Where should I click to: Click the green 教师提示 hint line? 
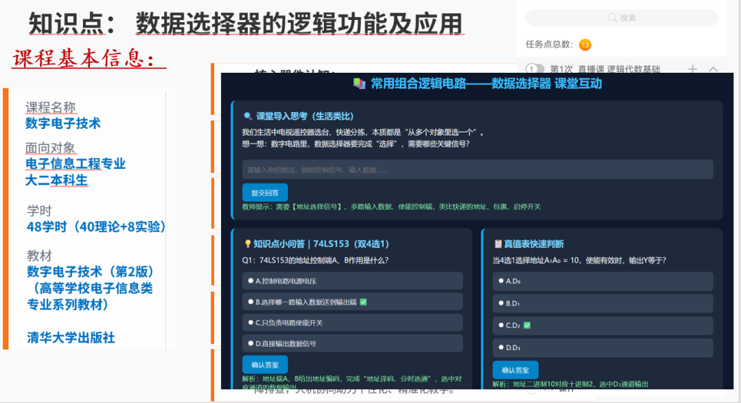tap(391, 207)
